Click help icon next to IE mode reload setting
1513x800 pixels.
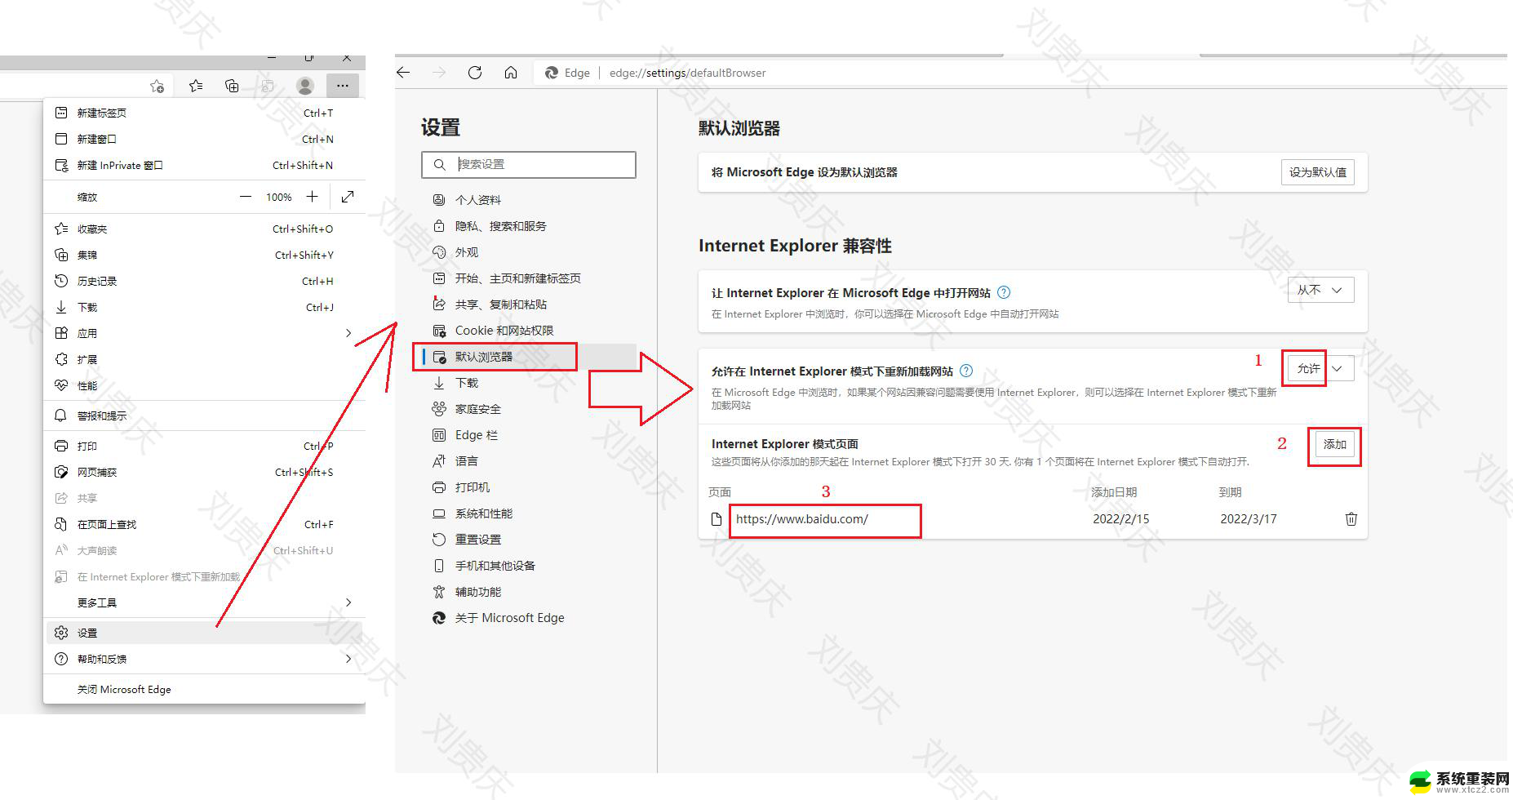[966, 371]
